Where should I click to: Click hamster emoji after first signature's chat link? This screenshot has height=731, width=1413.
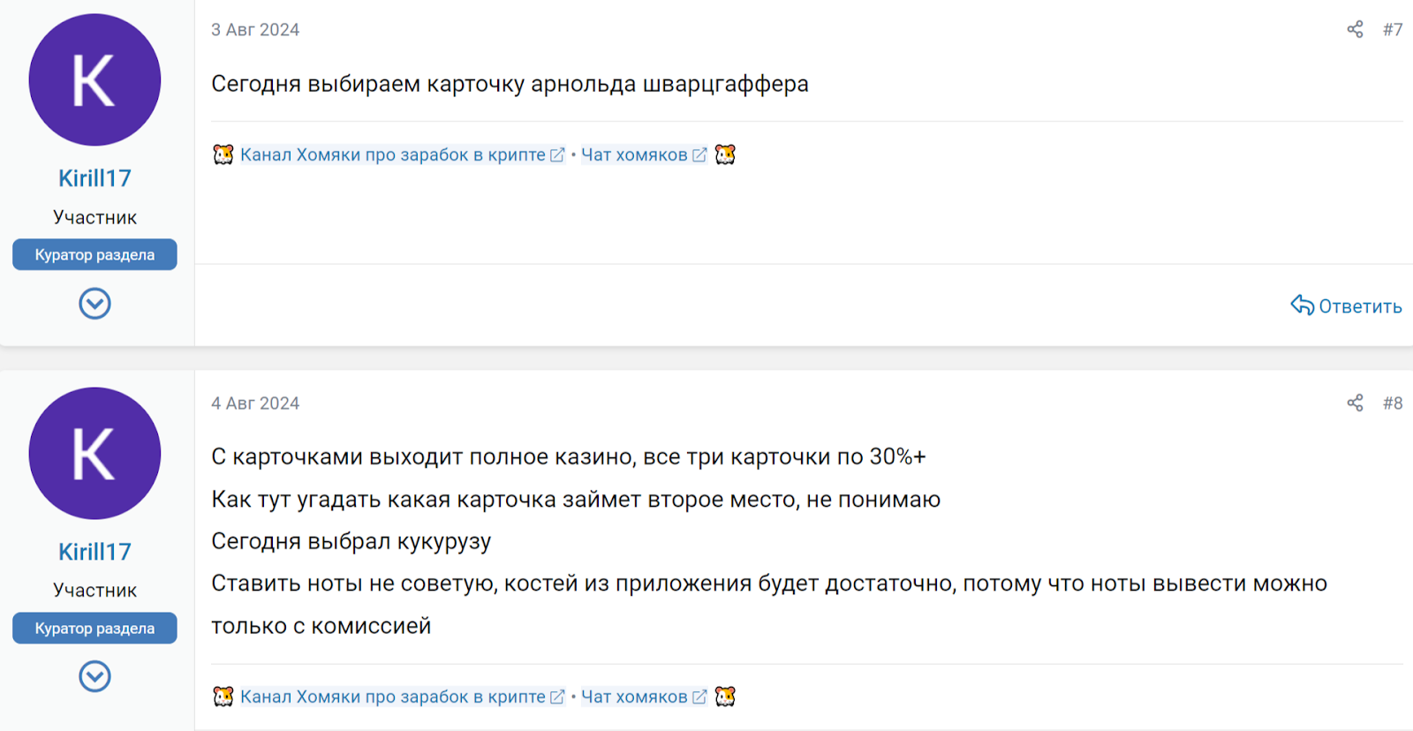[725, 155]
